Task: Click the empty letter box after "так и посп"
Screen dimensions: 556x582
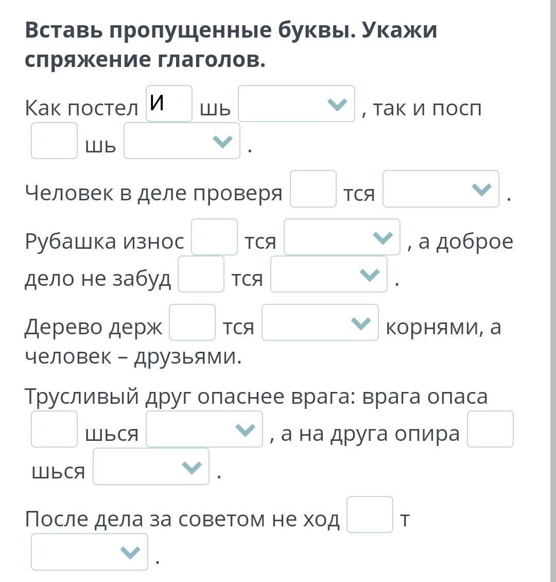Action: click(x=54, y=141)
